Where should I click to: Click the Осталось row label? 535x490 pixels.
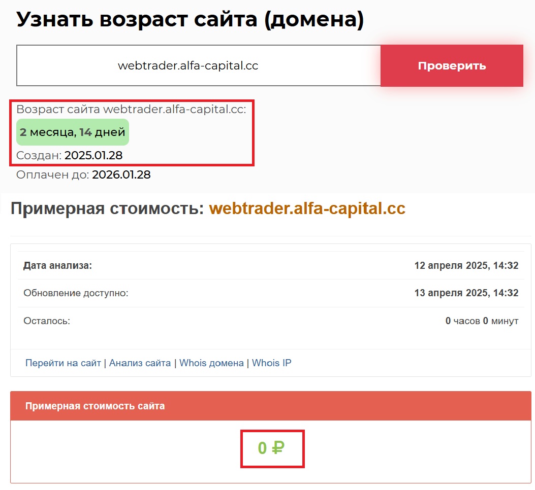(47, 321)
